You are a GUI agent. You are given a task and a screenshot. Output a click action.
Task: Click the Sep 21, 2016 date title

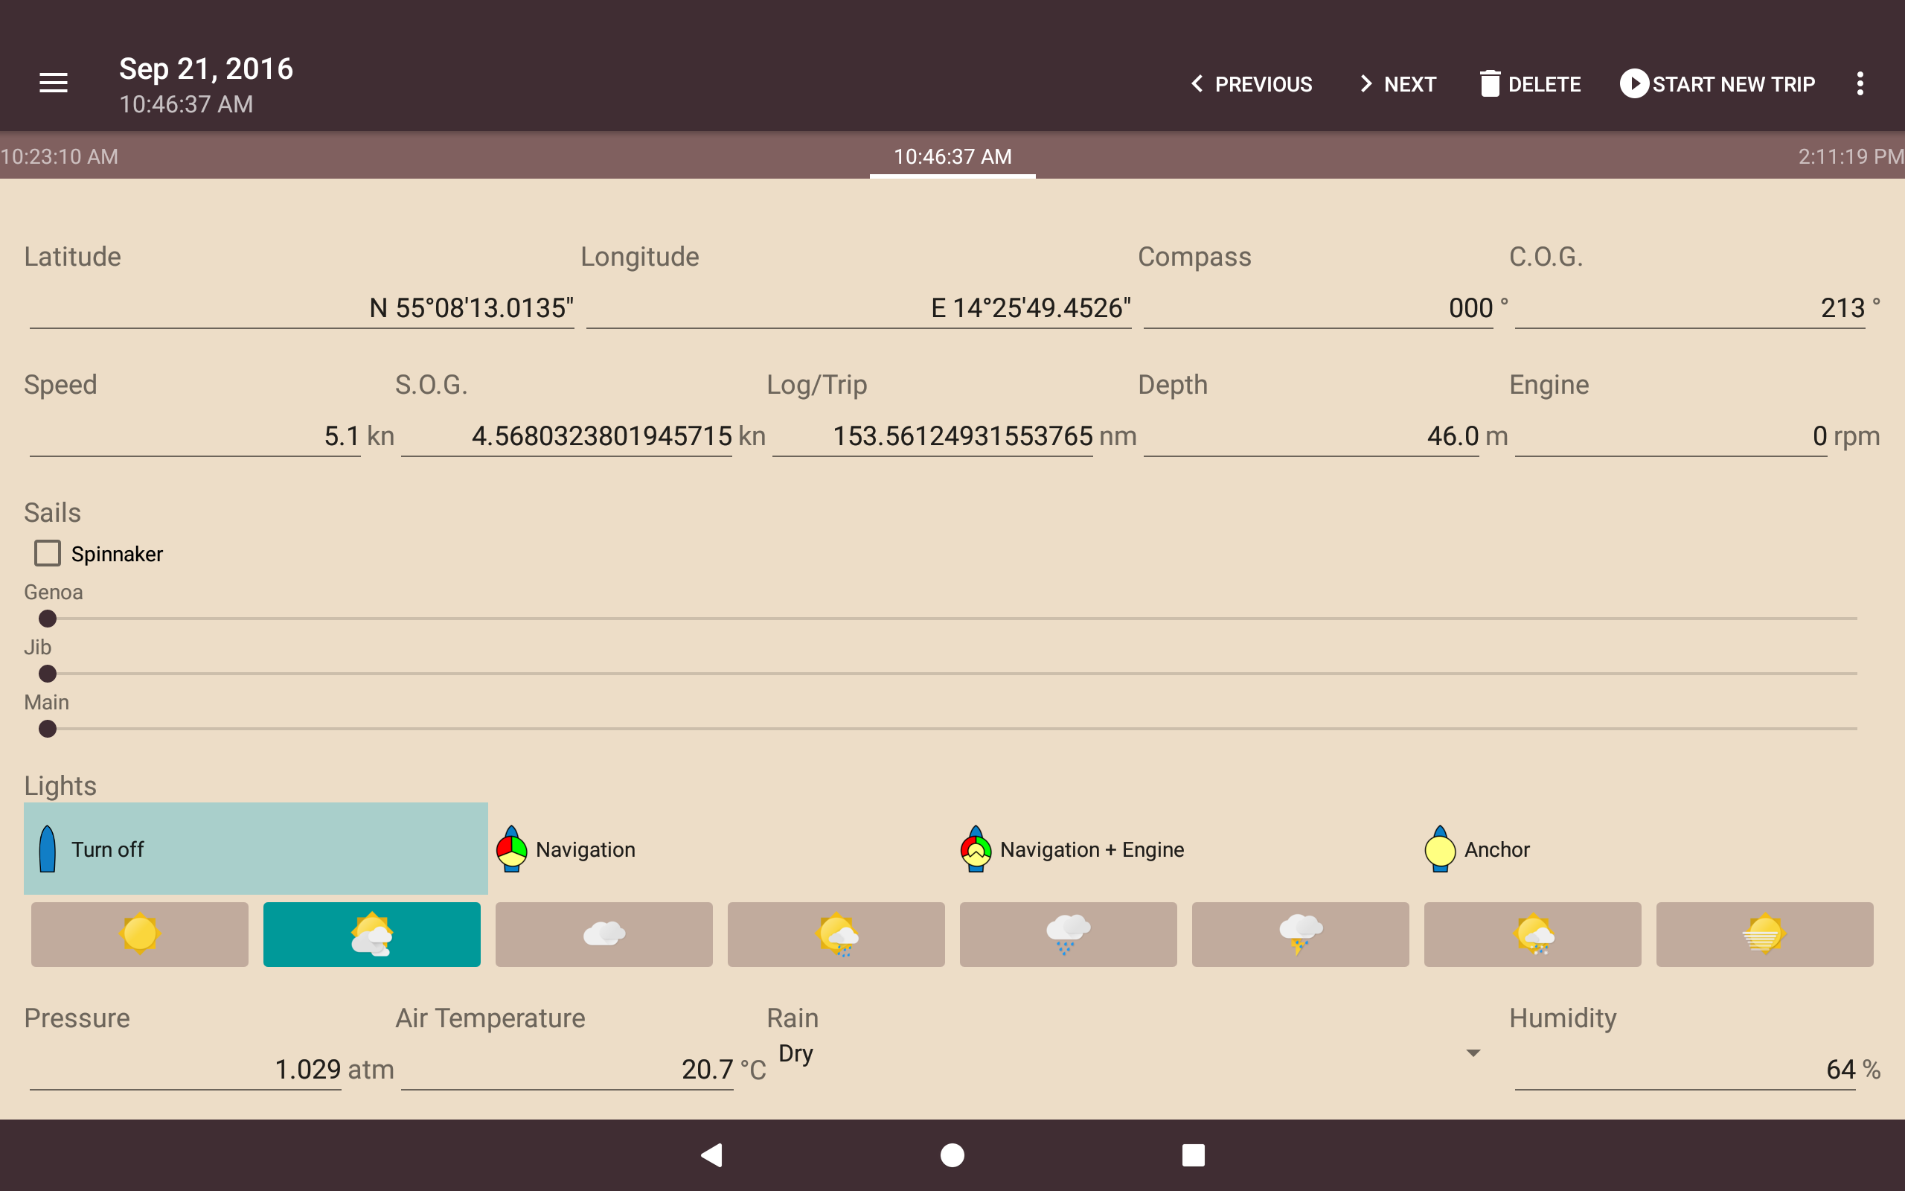pyautogui.click(x=206, y=69)
